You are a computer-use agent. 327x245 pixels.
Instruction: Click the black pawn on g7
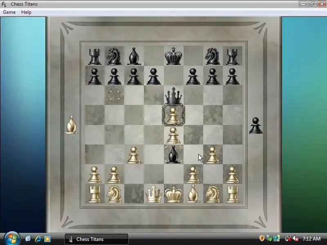213,76
